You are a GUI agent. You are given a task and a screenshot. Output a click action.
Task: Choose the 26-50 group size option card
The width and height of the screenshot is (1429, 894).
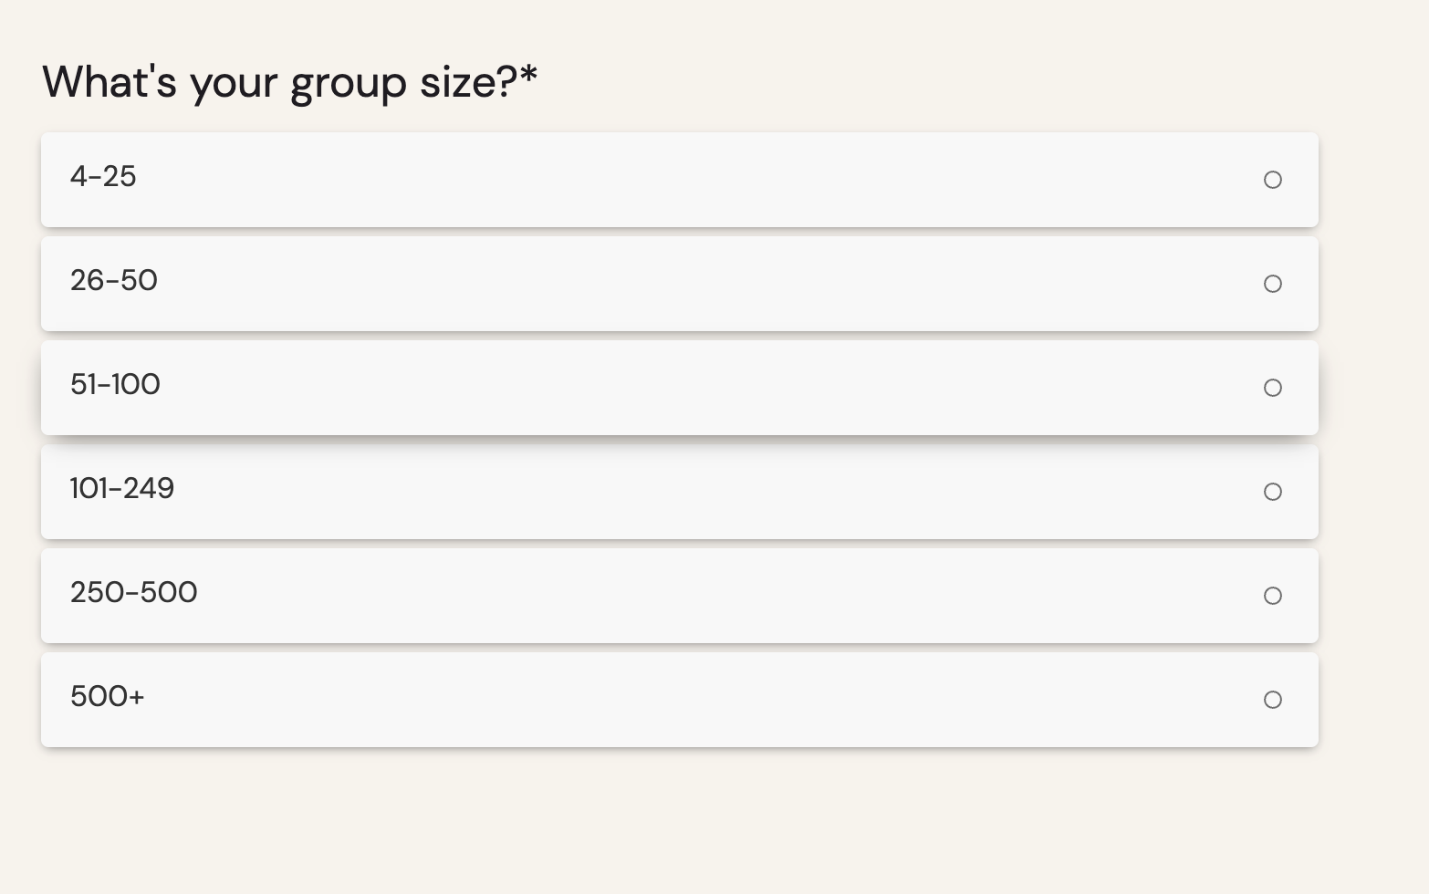679,284
